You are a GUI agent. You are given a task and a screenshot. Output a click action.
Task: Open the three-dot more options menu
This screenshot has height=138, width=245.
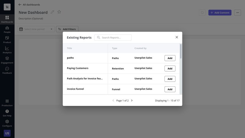[237, 13]
